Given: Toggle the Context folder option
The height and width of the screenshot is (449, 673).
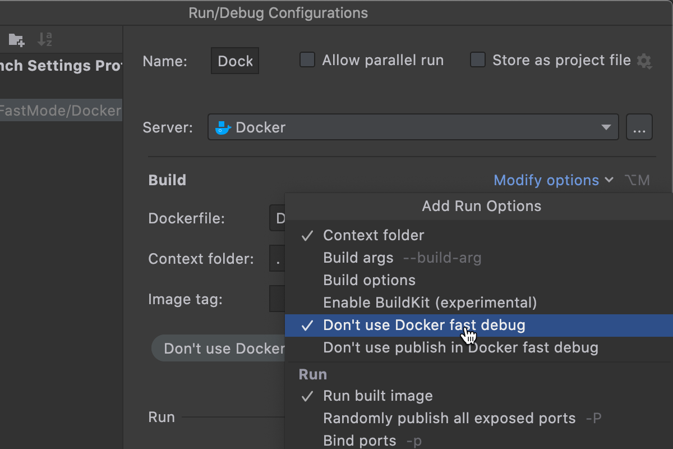Looking at the screenshot, I should pyautogui.click(x=374, y=235).
